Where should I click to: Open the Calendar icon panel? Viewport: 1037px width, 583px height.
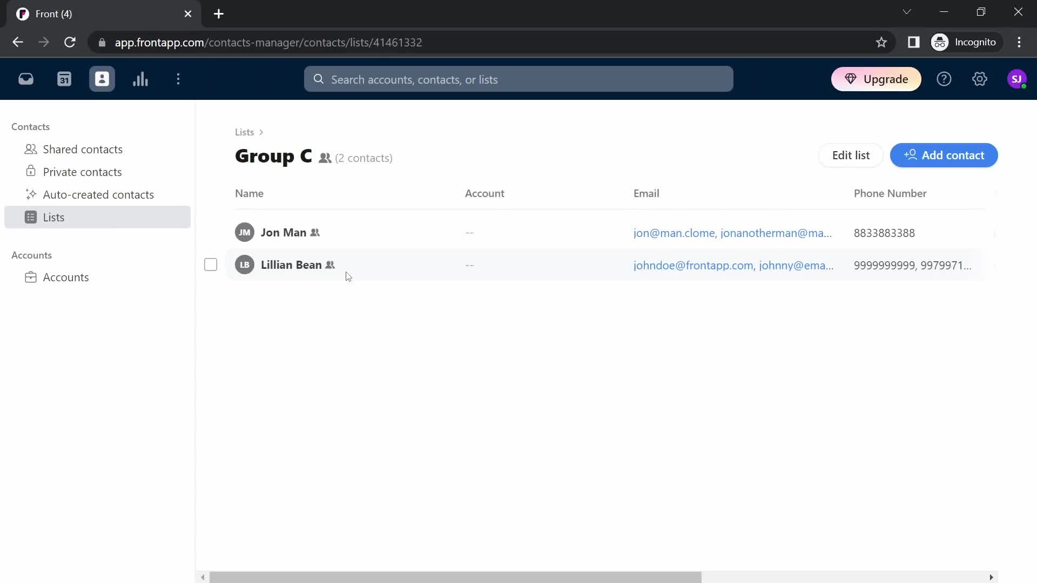tap(64, 80)
